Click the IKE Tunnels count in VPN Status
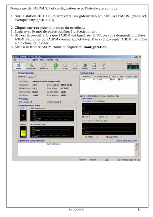 31,102
